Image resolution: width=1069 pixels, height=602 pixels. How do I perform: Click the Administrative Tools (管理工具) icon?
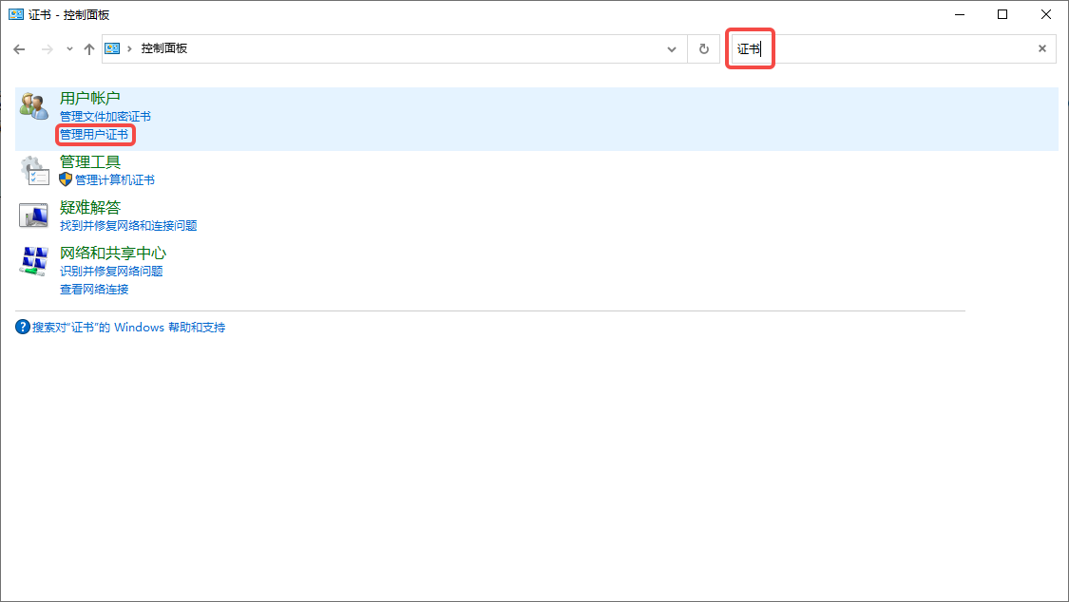click(34, 171)
